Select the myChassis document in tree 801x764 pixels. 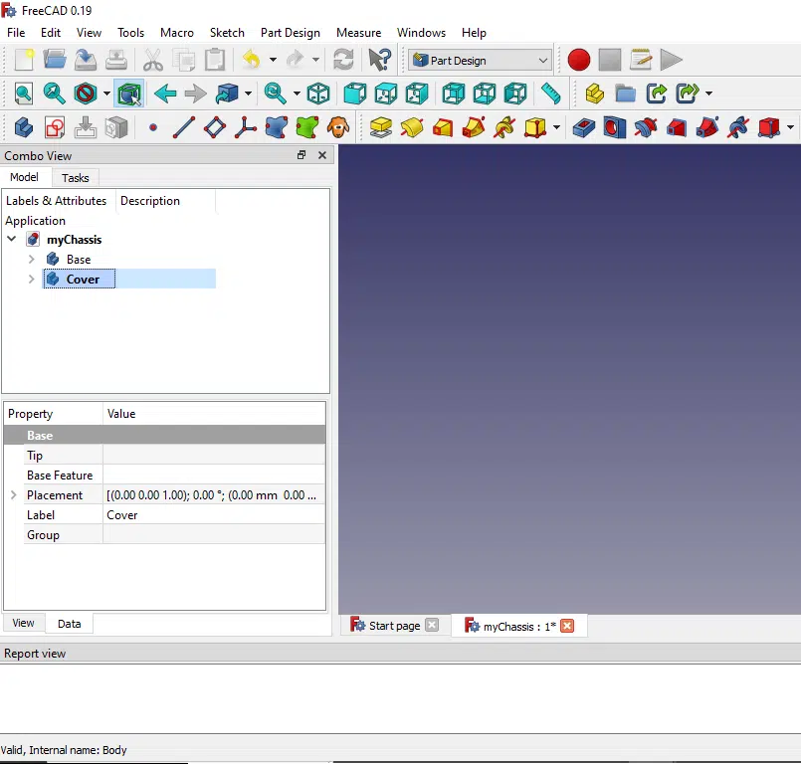pyautogui.click(x=74, y=240)
